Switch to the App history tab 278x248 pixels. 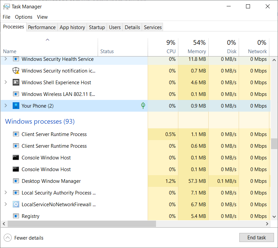click(72, 27)
